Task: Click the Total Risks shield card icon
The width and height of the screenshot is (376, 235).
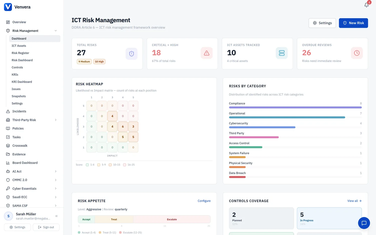Action: tap(132, 54)
